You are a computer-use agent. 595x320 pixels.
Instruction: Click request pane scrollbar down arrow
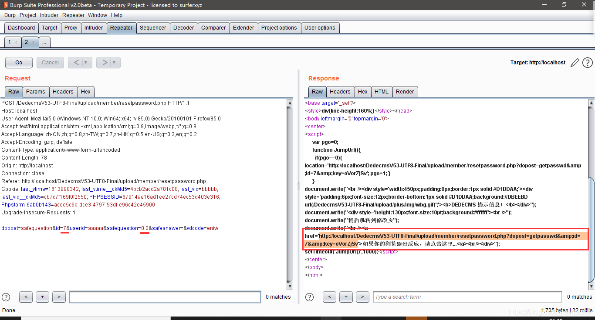(290, 286)
